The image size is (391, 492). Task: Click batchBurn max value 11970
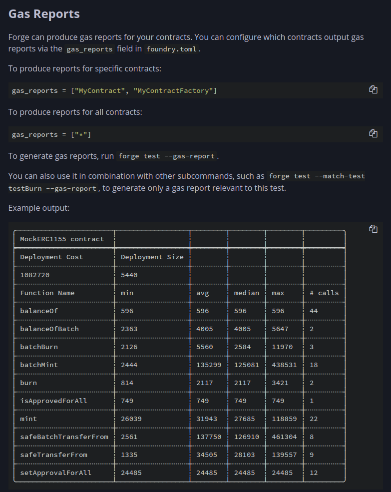(x=282, y=347)
